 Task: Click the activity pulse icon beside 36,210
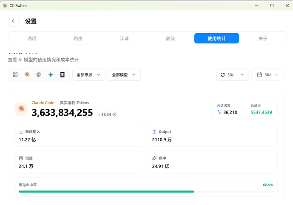pyautogui.click(x=219, y=112)
